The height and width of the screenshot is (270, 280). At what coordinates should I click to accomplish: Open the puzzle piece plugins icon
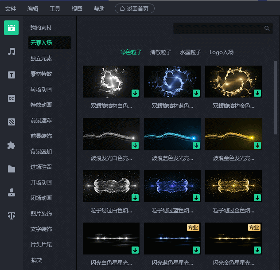pos(11,145)
